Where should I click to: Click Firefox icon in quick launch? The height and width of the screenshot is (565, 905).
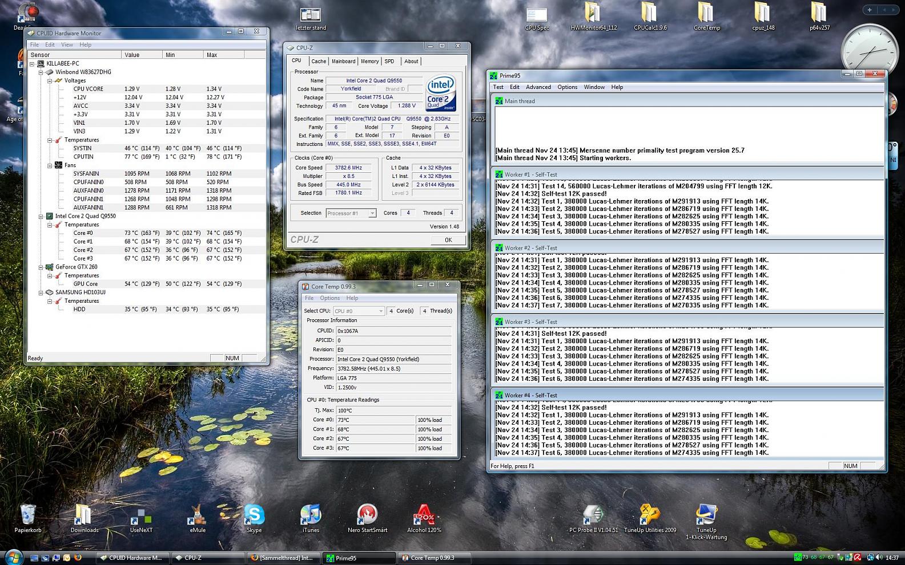click(x=78, y=558)
